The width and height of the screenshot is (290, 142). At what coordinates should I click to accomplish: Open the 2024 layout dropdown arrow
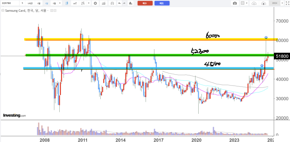click(x=282, y=3)
